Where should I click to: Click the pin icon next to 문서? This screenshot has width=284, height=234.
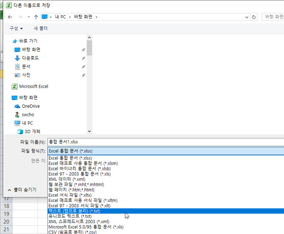84,67
